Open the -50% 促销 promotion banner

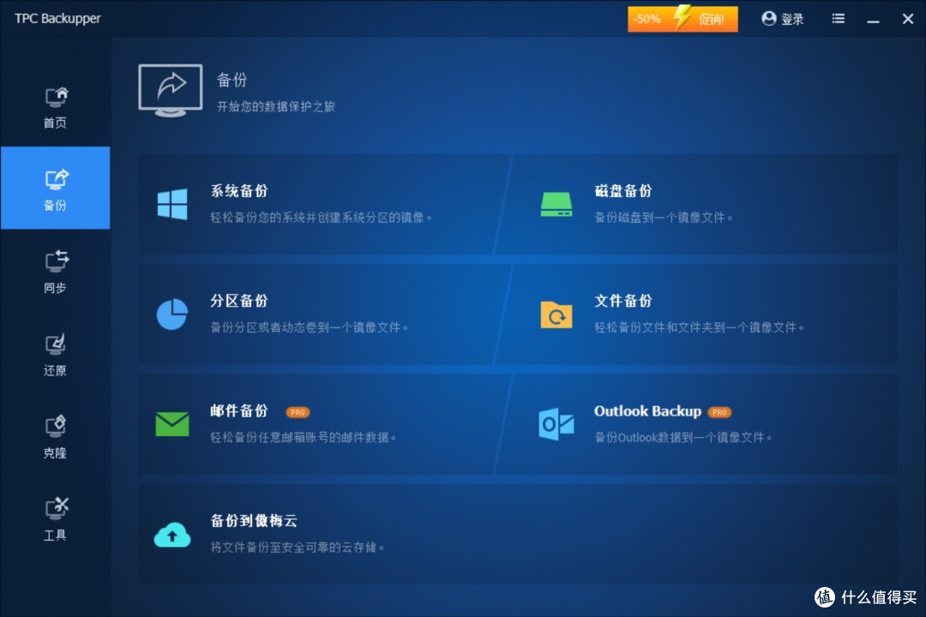682,19
